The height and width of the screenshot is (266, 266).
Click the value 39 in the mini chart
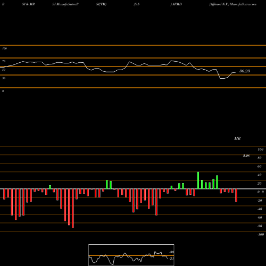pyautogui.click(x=172, y=252)
